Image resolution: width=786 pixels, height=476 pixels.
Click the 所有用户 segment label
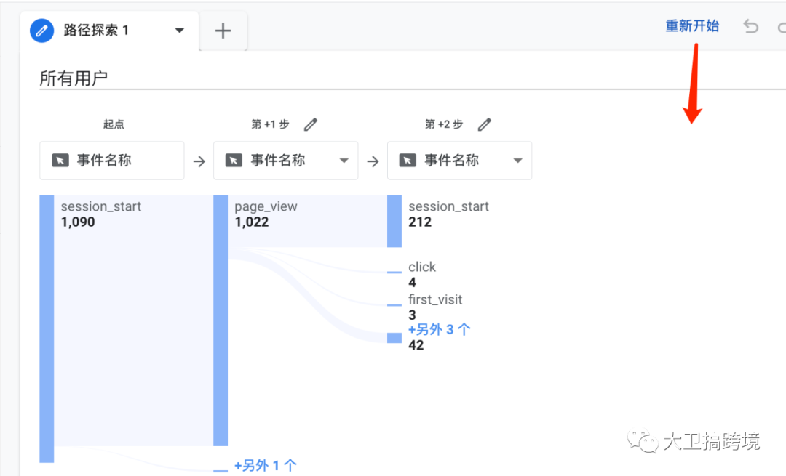(73, 78)
